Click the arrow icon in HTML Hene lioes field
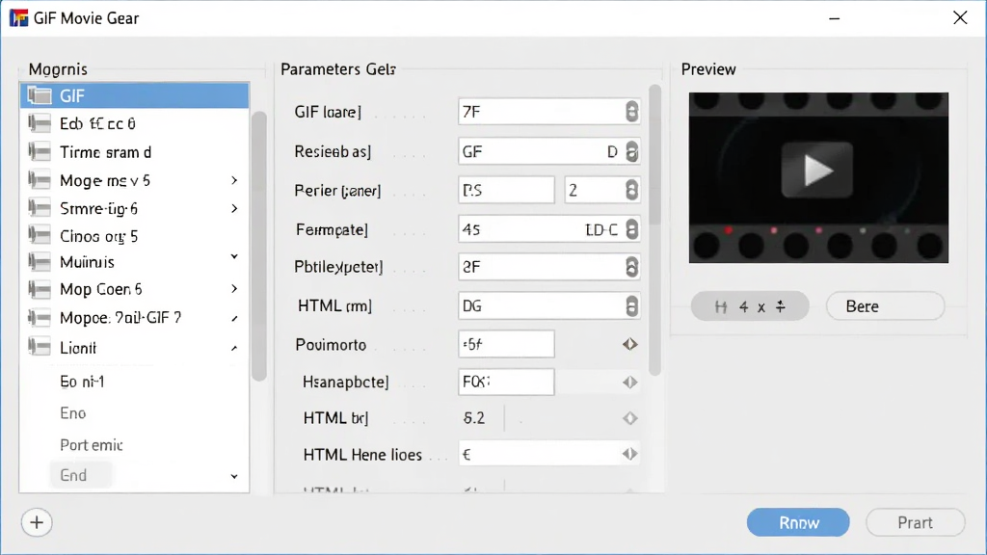The height and width of the screenshot is (555, 987). pyautogui.click(x=630, y=455)
